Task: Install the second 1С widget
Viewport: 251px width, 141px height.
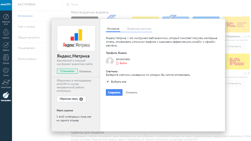Action: pyautogui.click(x=235, y=83)
